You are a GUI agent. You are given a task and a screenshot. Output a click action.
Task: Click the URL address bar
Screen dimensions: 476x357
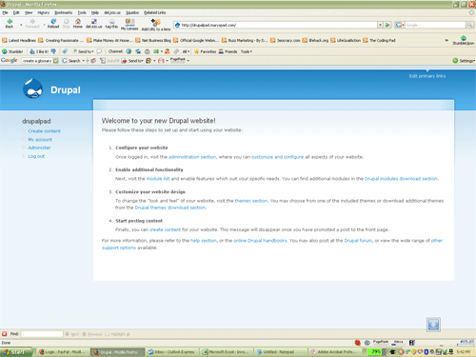[x=276, y=25]
